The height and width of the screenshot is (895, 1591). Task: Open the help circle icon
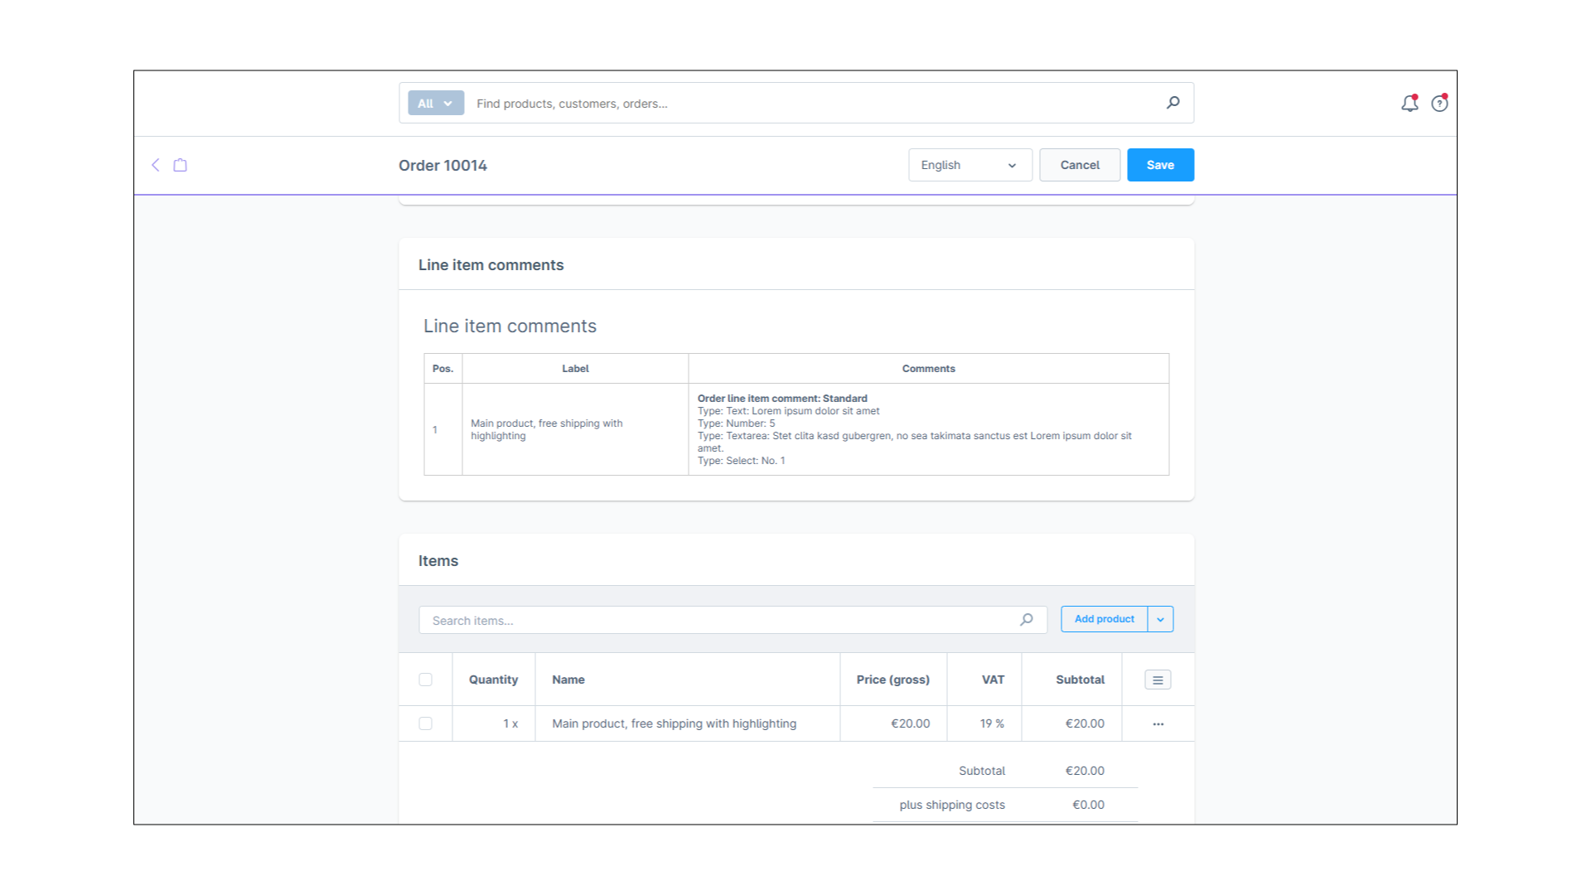coord(1439,104)
